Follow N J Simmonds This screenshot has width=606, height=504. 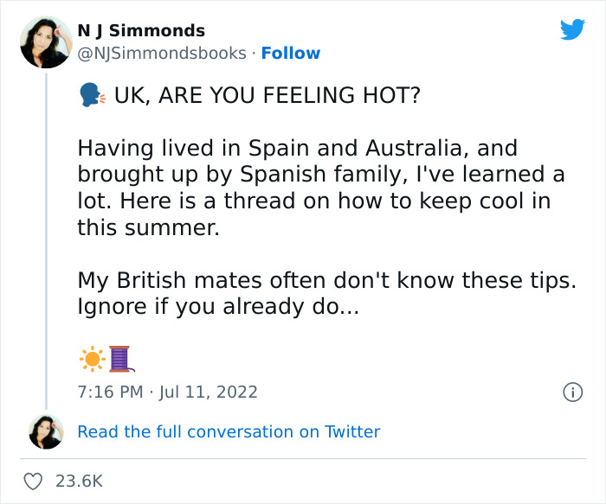tap(291, 53)
